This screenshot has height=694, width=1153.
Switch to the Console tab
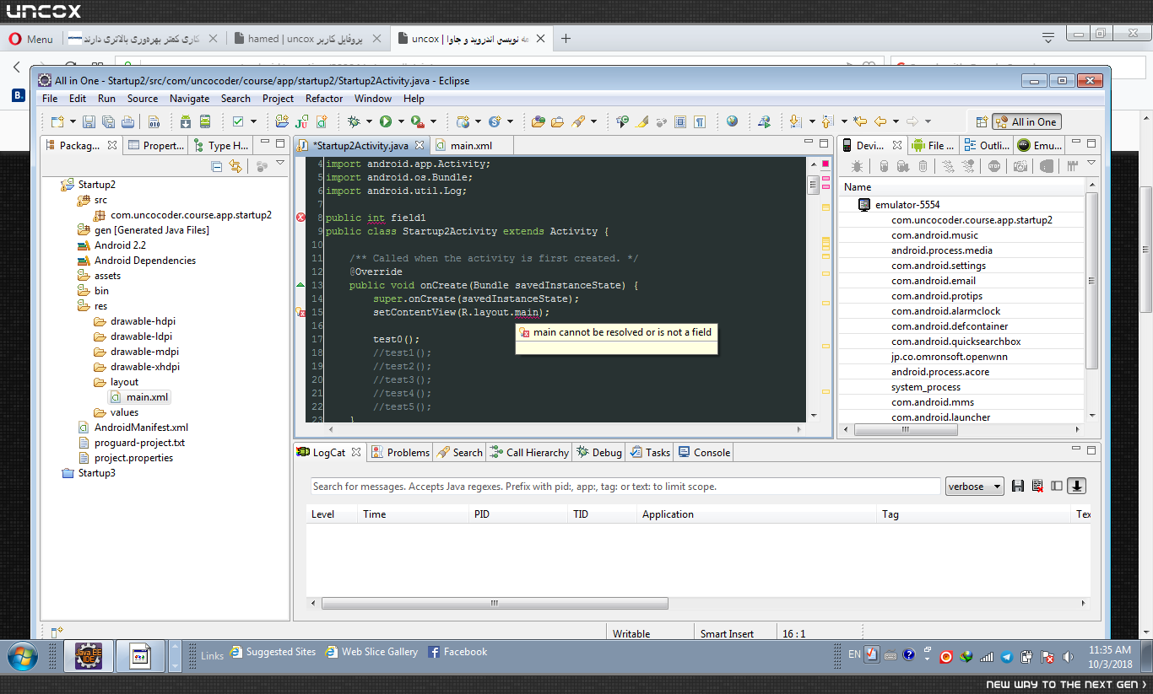coord(704,452)
